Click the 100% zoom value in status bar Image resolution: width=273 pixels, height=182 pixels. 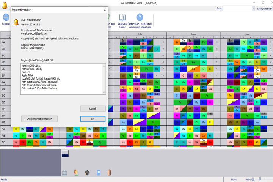[x=248, y=179]
